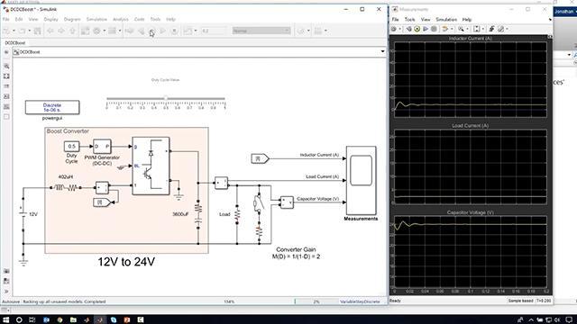The height and width of the screenshot is (324, 577).
Task: Click the Duty Cycle Value slider knob
Action: [166, 98]
